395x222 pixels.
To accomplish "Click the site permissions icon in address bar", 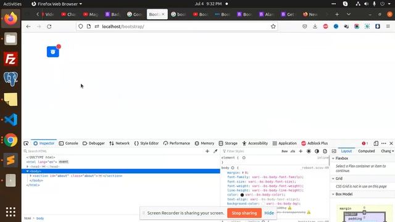I will 97,27.
